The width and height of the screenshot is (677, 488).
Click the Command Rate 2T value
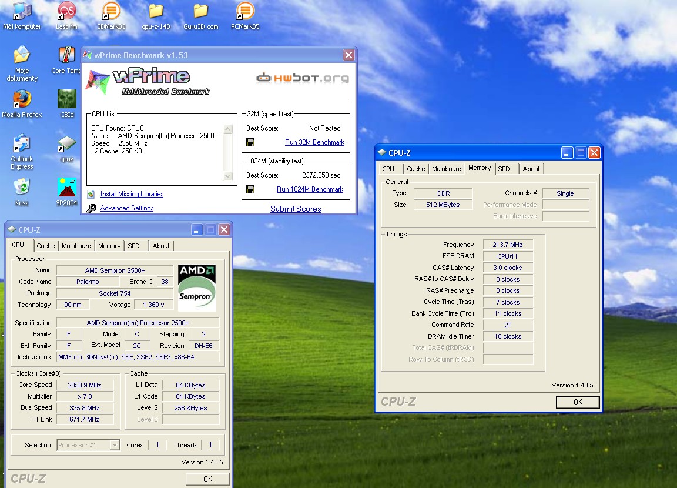click(x=508, y=325)
